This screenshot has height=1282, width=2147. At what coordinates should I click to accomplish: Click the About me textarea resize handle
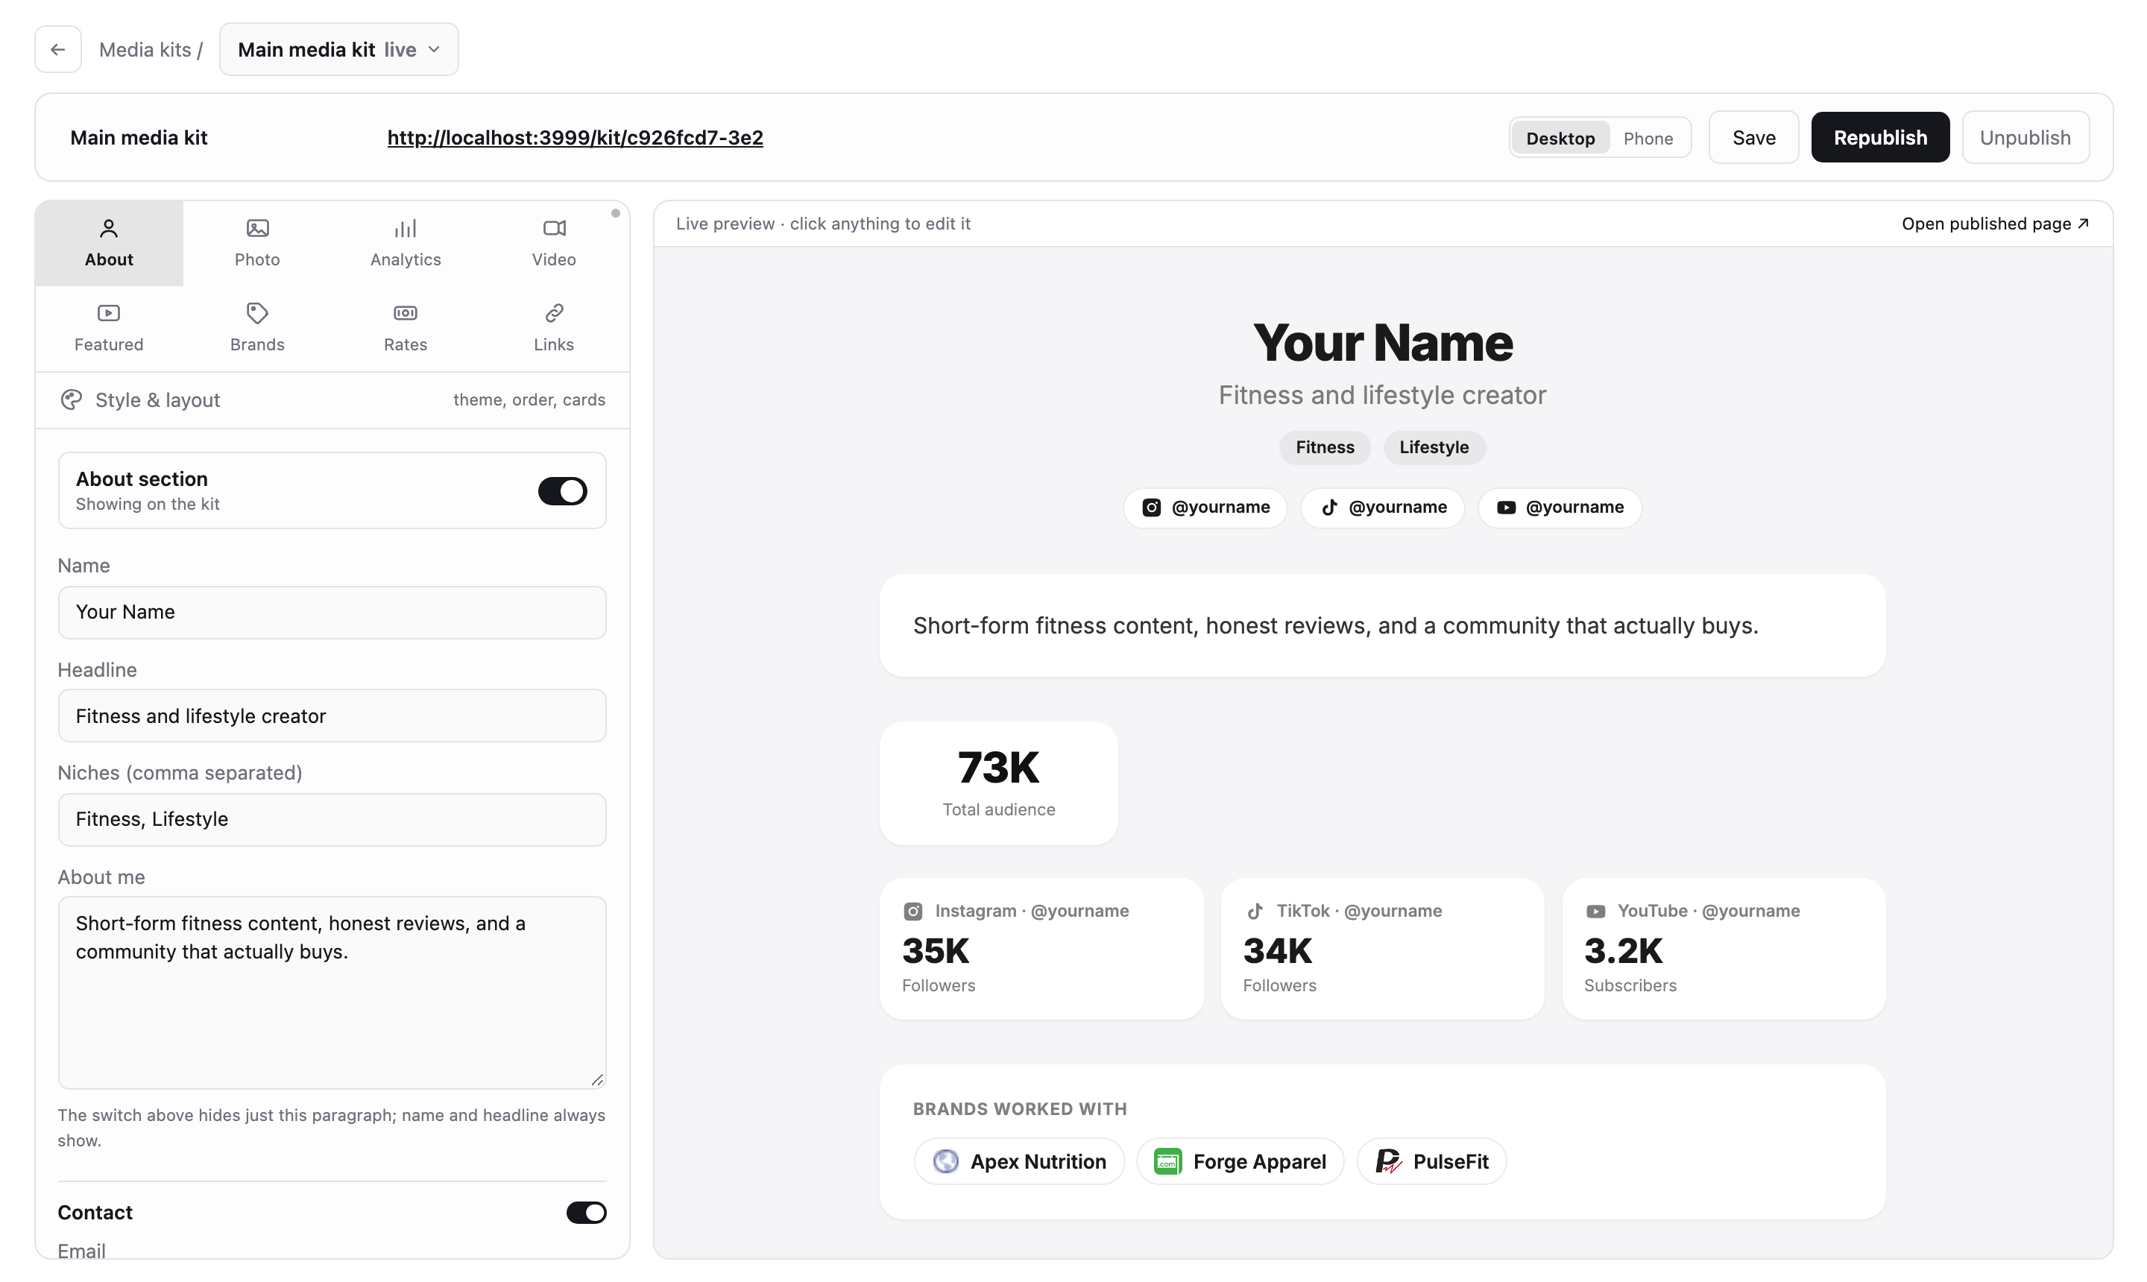pyautogui.click(x=597, y=1080)
